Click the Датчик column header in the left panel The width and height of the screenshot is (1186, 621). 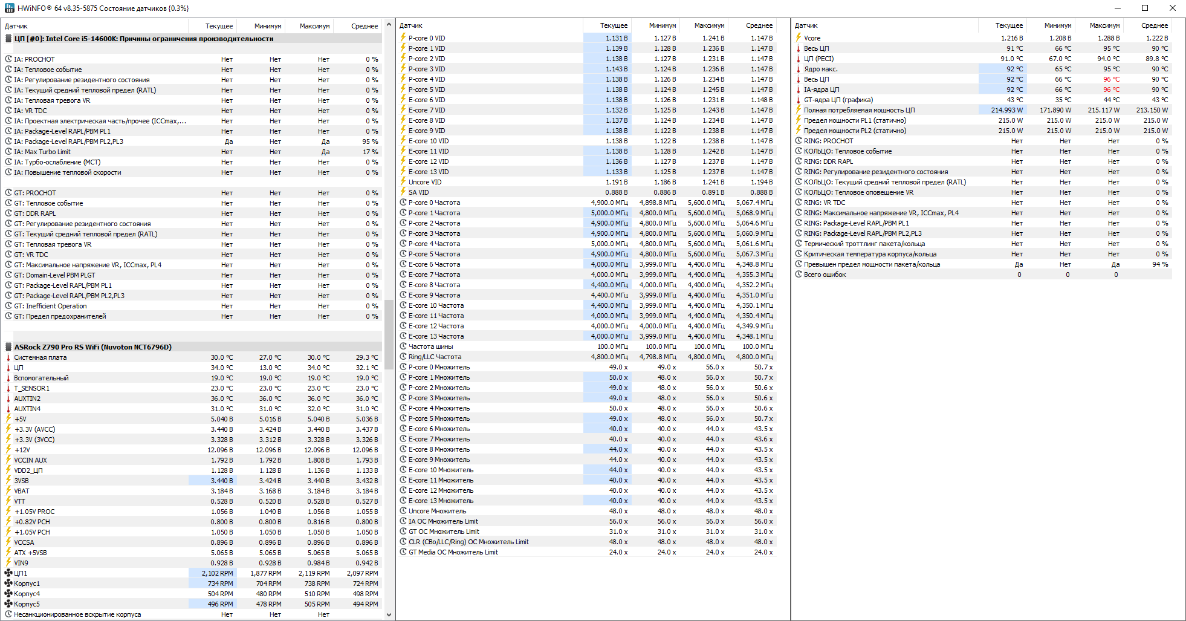click(x=16, y=26)
